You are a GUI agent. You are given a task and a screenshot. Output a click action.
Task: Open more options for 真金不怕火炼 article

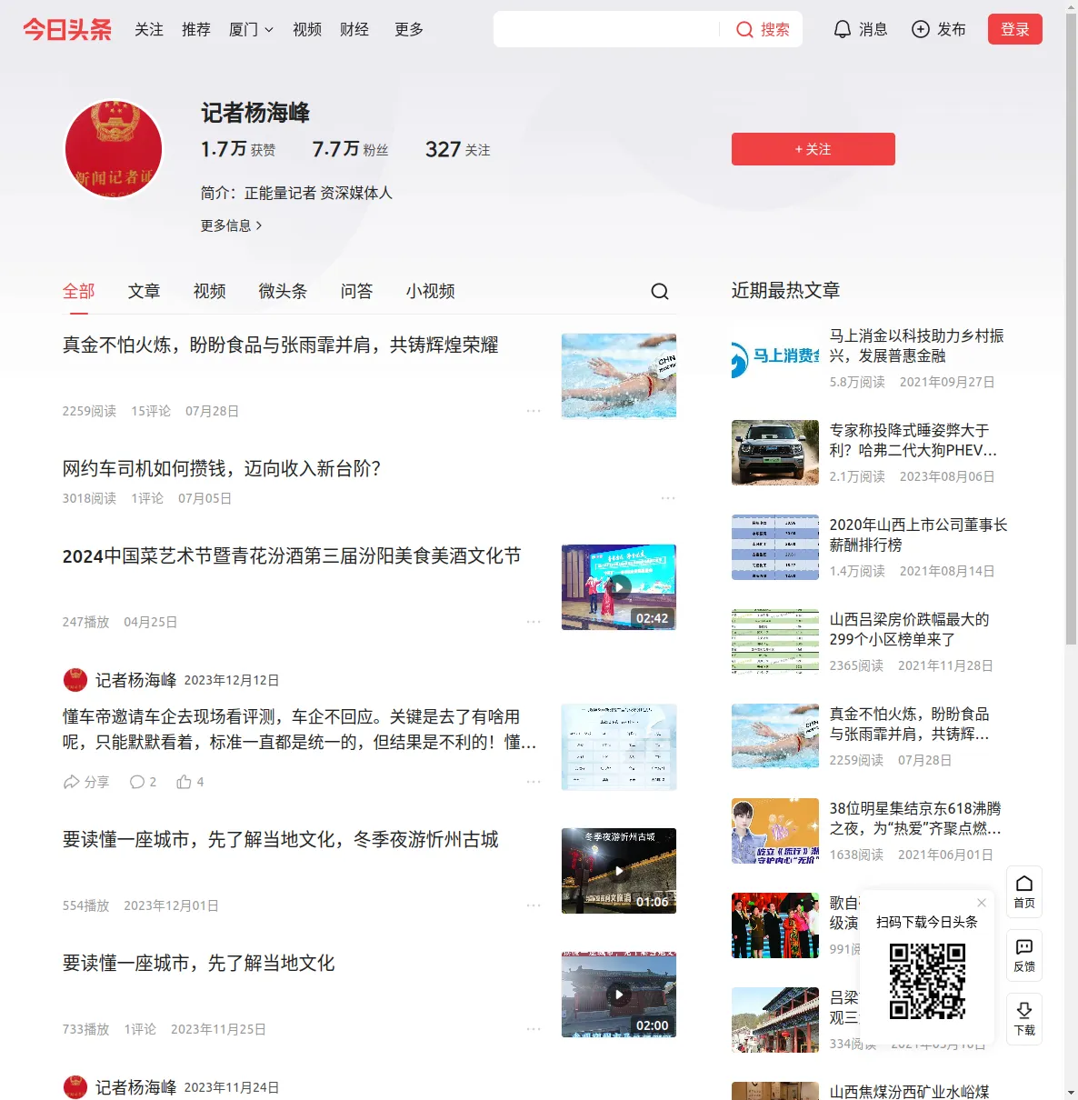pos(534,411)
